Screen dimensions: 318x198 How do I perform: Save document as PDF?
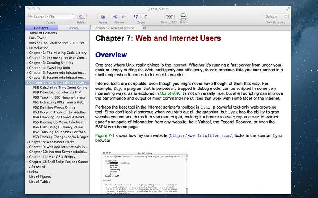[169, 17]
